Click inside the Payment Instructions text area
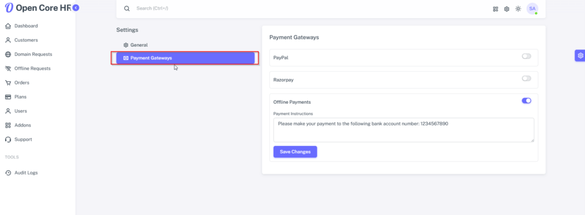Image resolution: width=585 pixels, height=215 pixels. click(404, 130)
